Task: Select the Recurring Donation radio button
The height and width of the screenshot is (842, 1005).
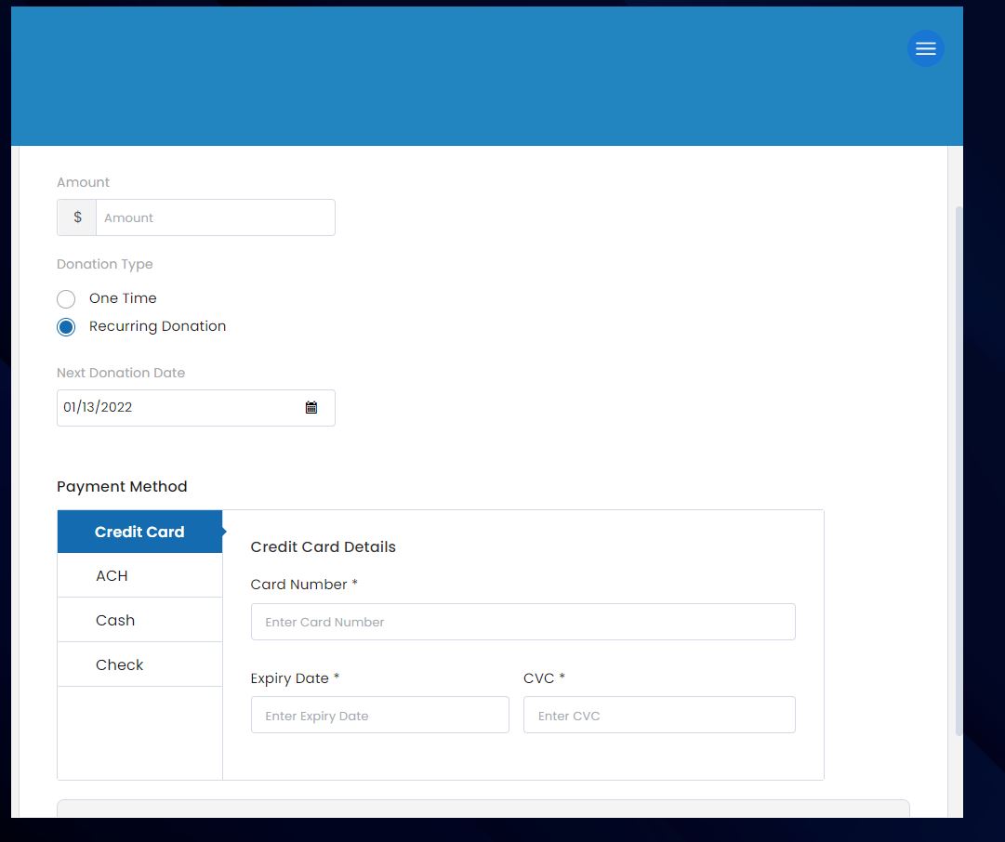Action: [66, 327]
